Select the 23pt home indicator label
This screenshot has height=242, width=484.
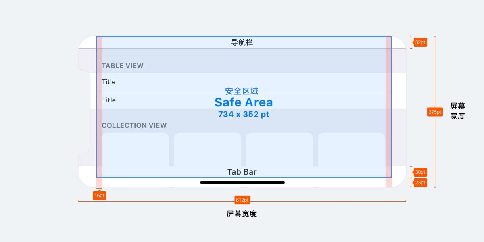coord(420,183)
